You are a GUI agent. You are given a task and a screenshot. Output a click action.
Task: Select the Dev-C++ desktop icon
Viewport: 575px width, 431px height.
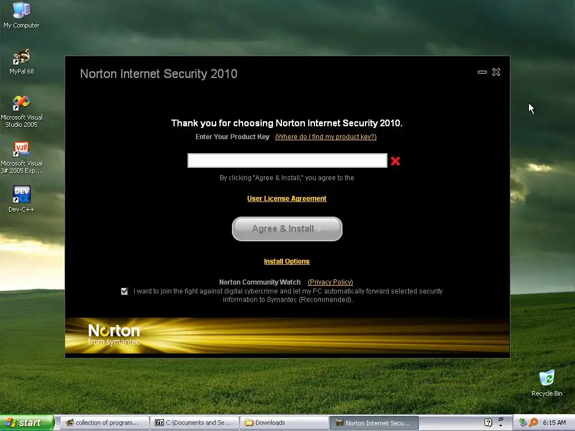(x=21, y=199)
